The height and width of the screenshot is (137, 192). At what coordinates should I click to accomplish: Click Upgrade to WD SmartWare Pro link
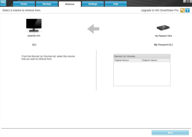(160, 11)
